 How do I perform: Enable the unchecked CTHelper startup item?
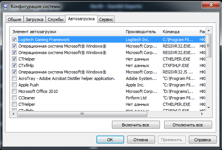tap(14, 104)
